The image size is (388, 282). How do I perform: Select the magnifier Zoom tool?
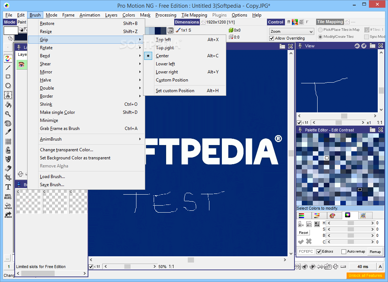[8, 114]
